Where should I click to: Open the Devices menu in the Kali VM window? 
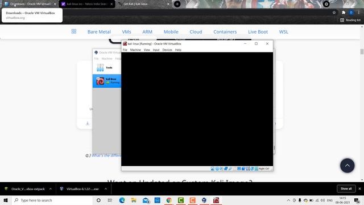click(x=167, y=50)
